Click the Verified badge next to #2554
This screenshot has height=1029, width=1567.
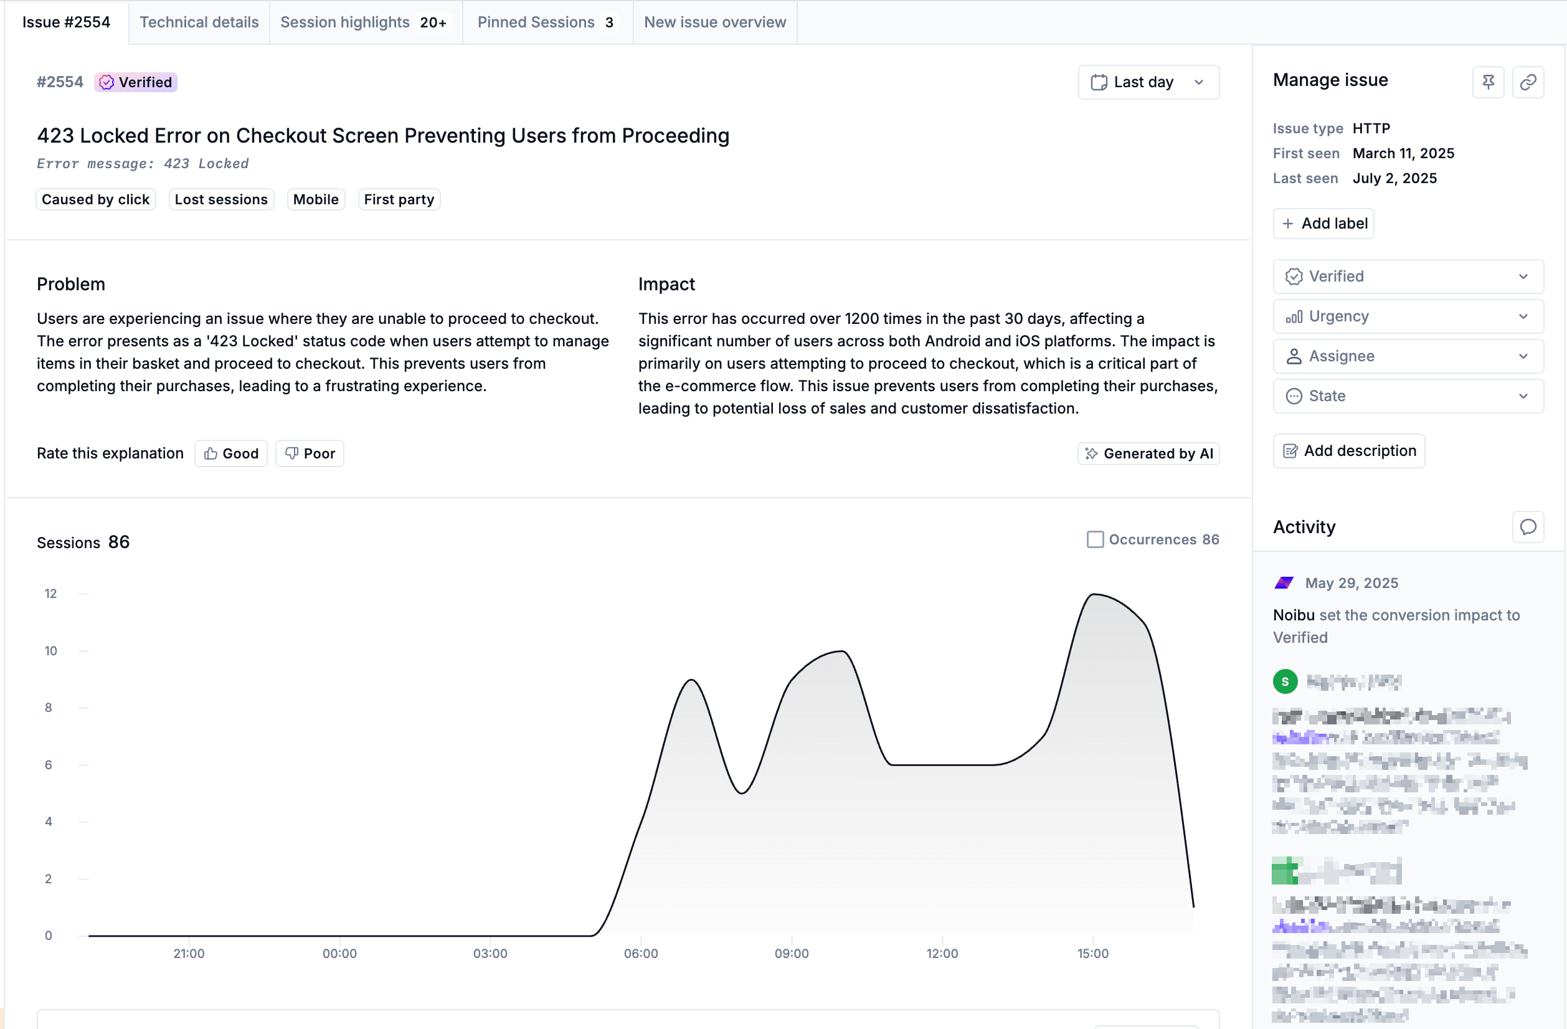(136, 82)
